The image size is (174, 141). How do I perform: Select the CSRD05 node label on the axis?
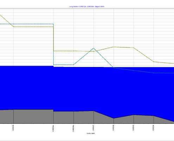tap(133, 128)
